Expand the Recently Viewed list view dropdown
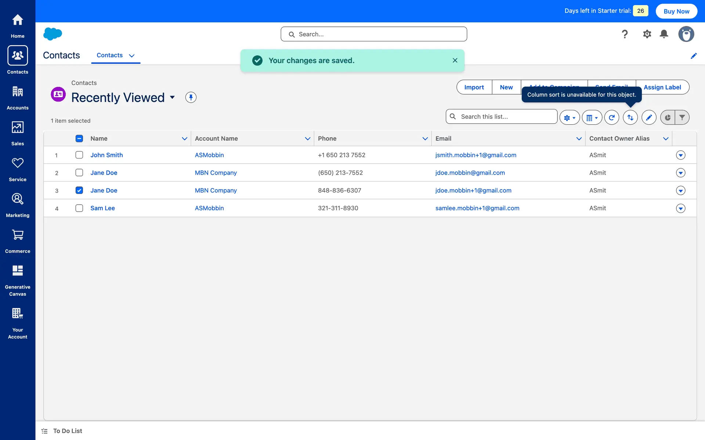 click(172, 98)
